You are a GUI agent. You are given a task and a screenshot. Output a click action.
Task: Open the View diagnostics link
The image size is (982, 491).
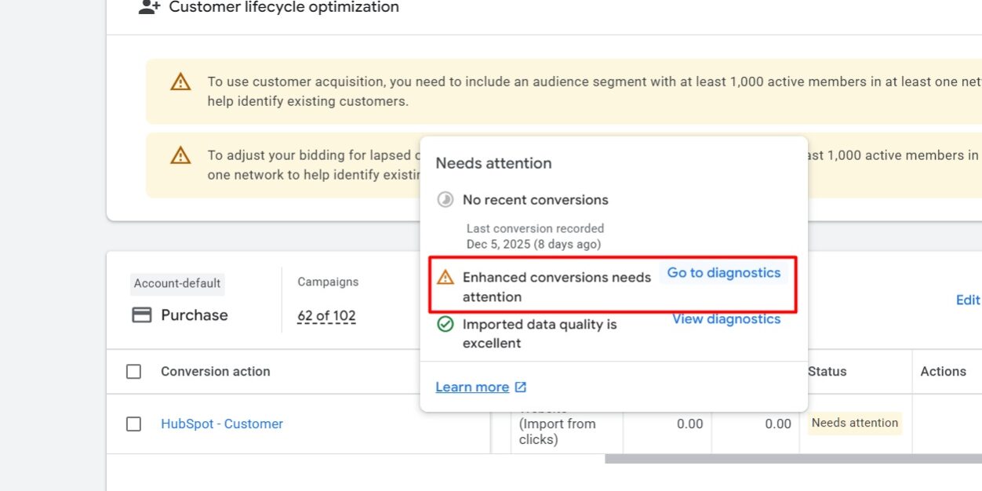pos(726,319)
